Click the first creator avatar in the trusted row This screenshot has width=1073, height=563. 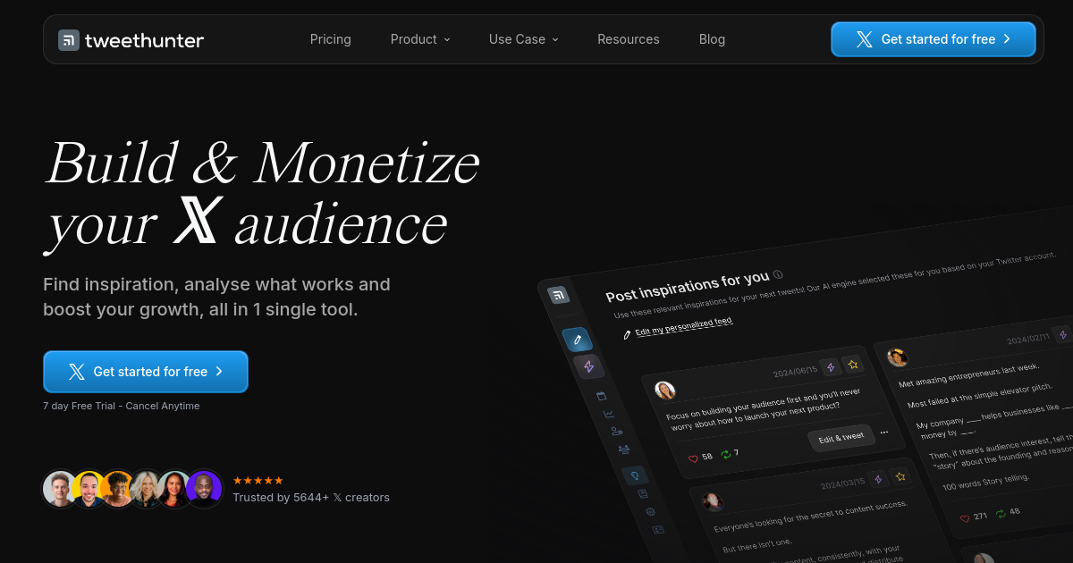60,489
